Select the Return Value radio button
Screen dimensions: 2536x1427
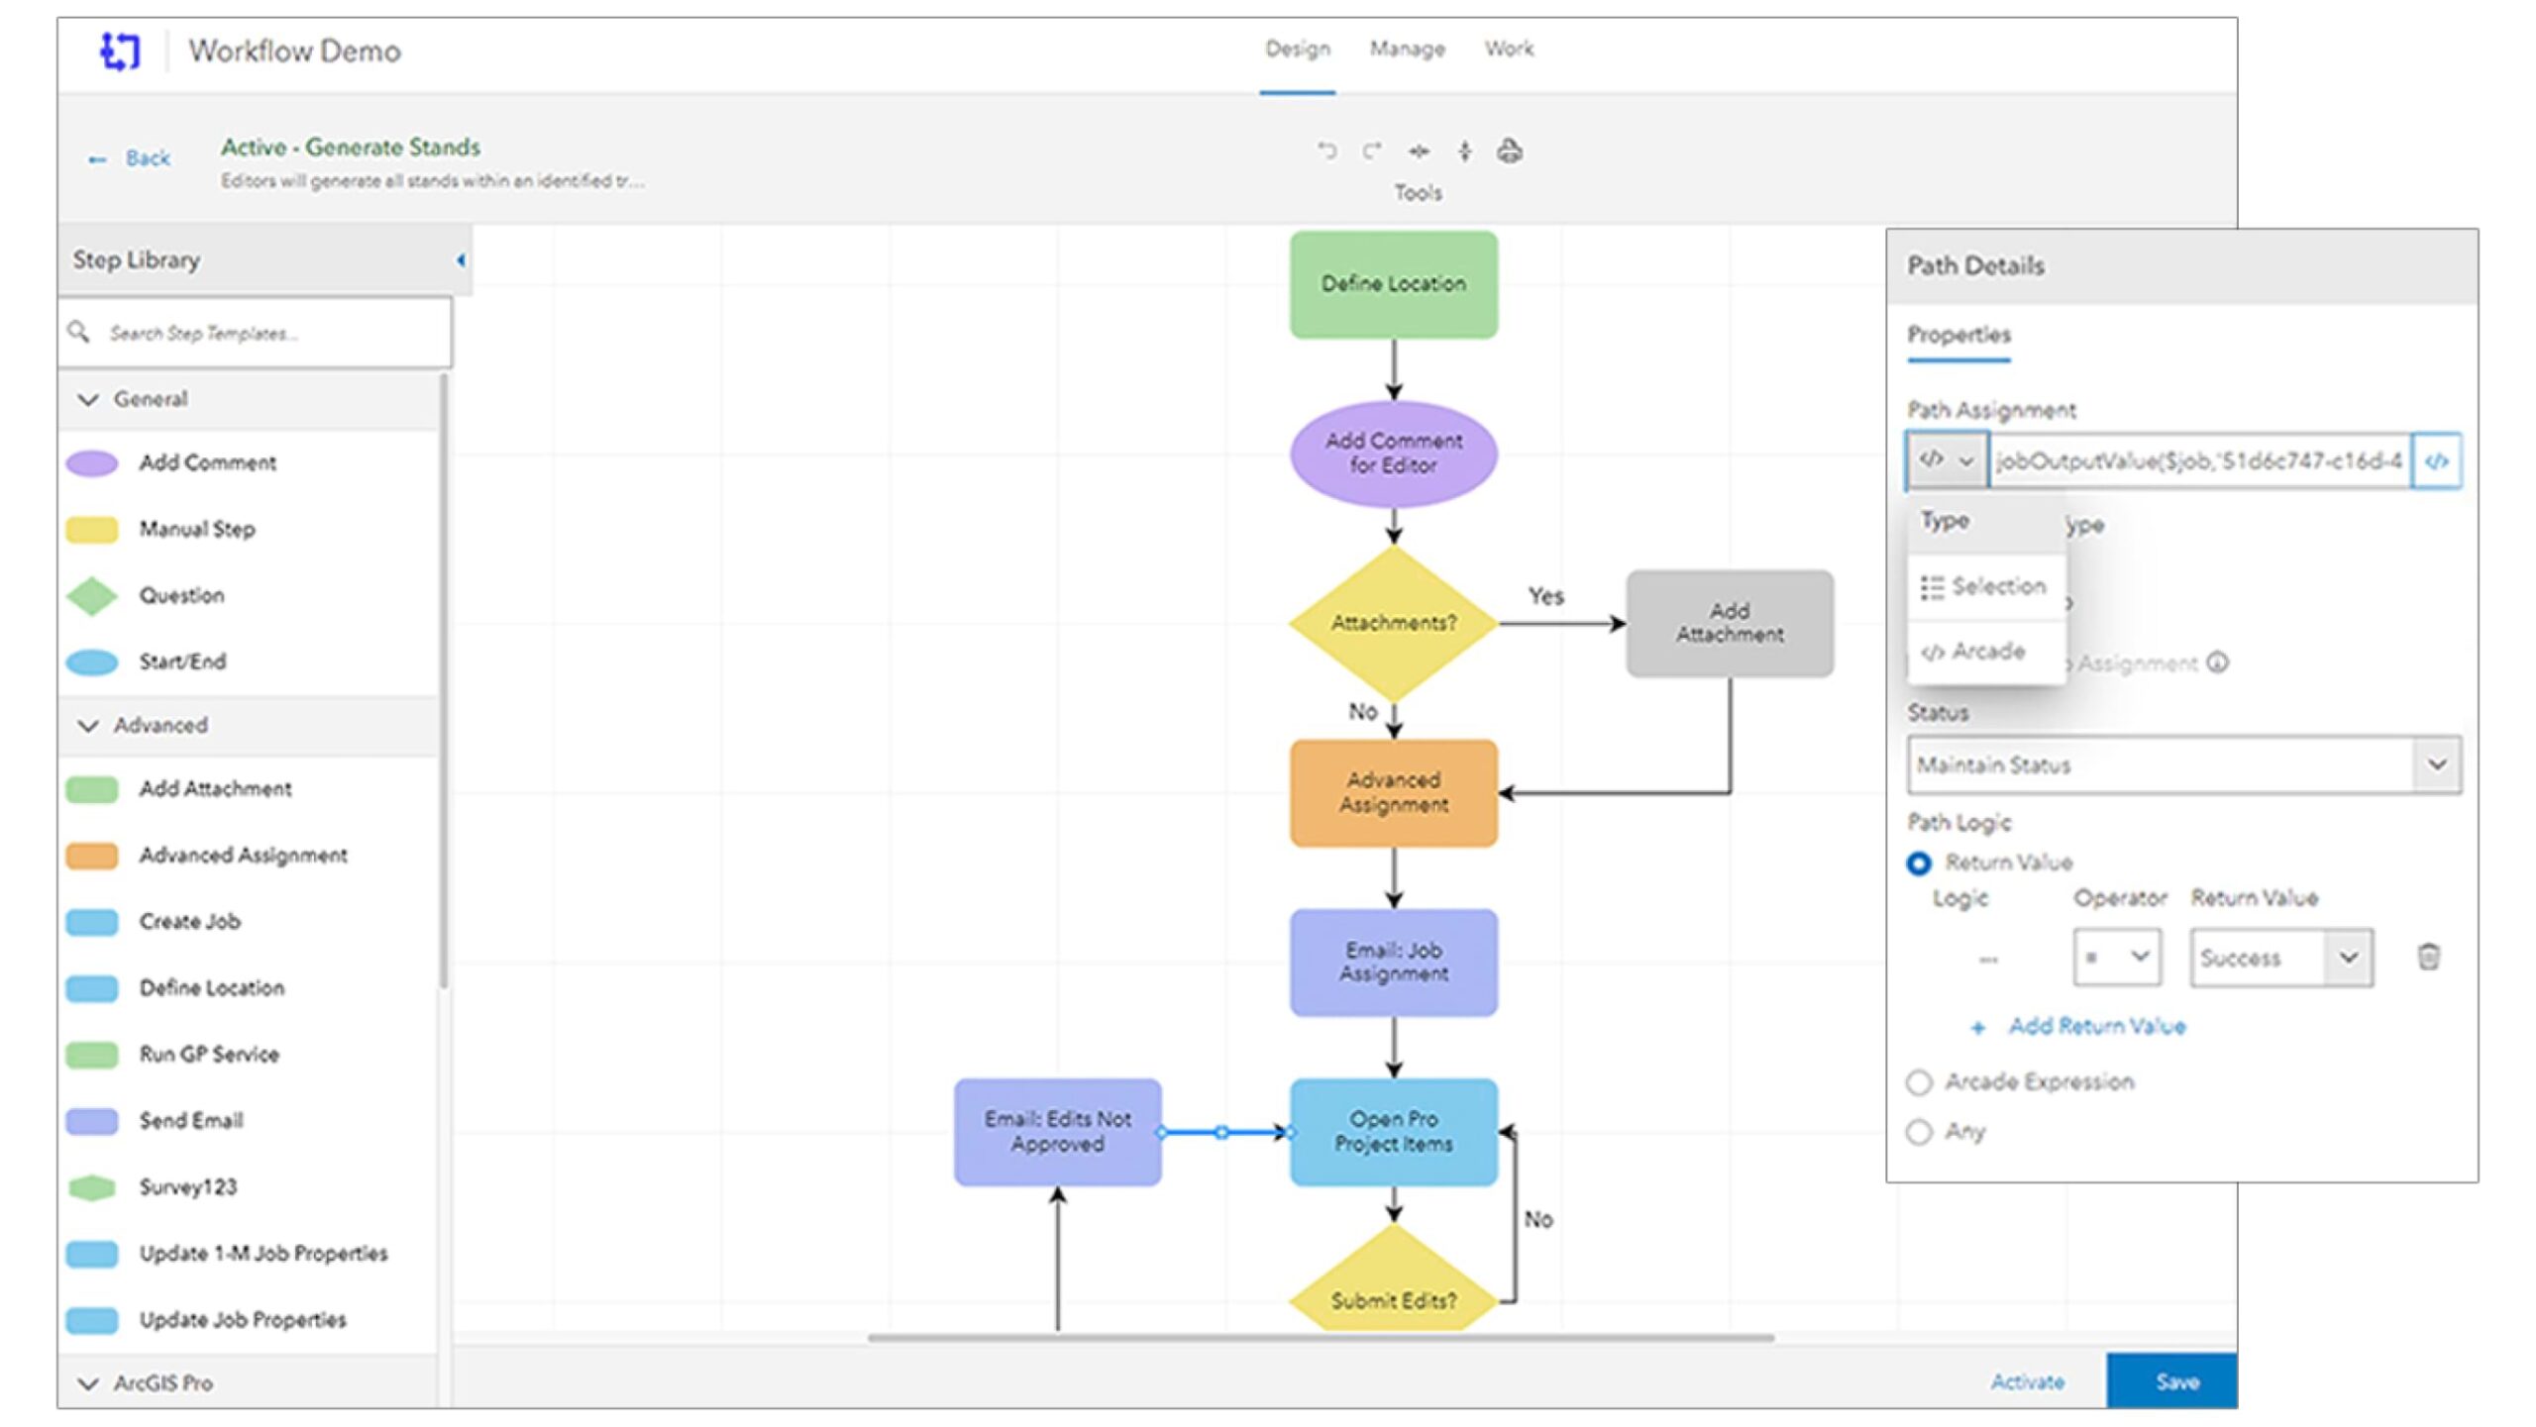(x=1920, y=862)
